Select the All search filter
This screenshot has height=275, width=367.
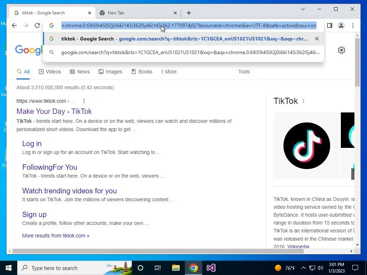[23, 72]
